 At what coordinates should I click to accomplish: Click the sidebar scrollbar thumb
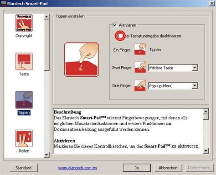(x=46, y=45)
